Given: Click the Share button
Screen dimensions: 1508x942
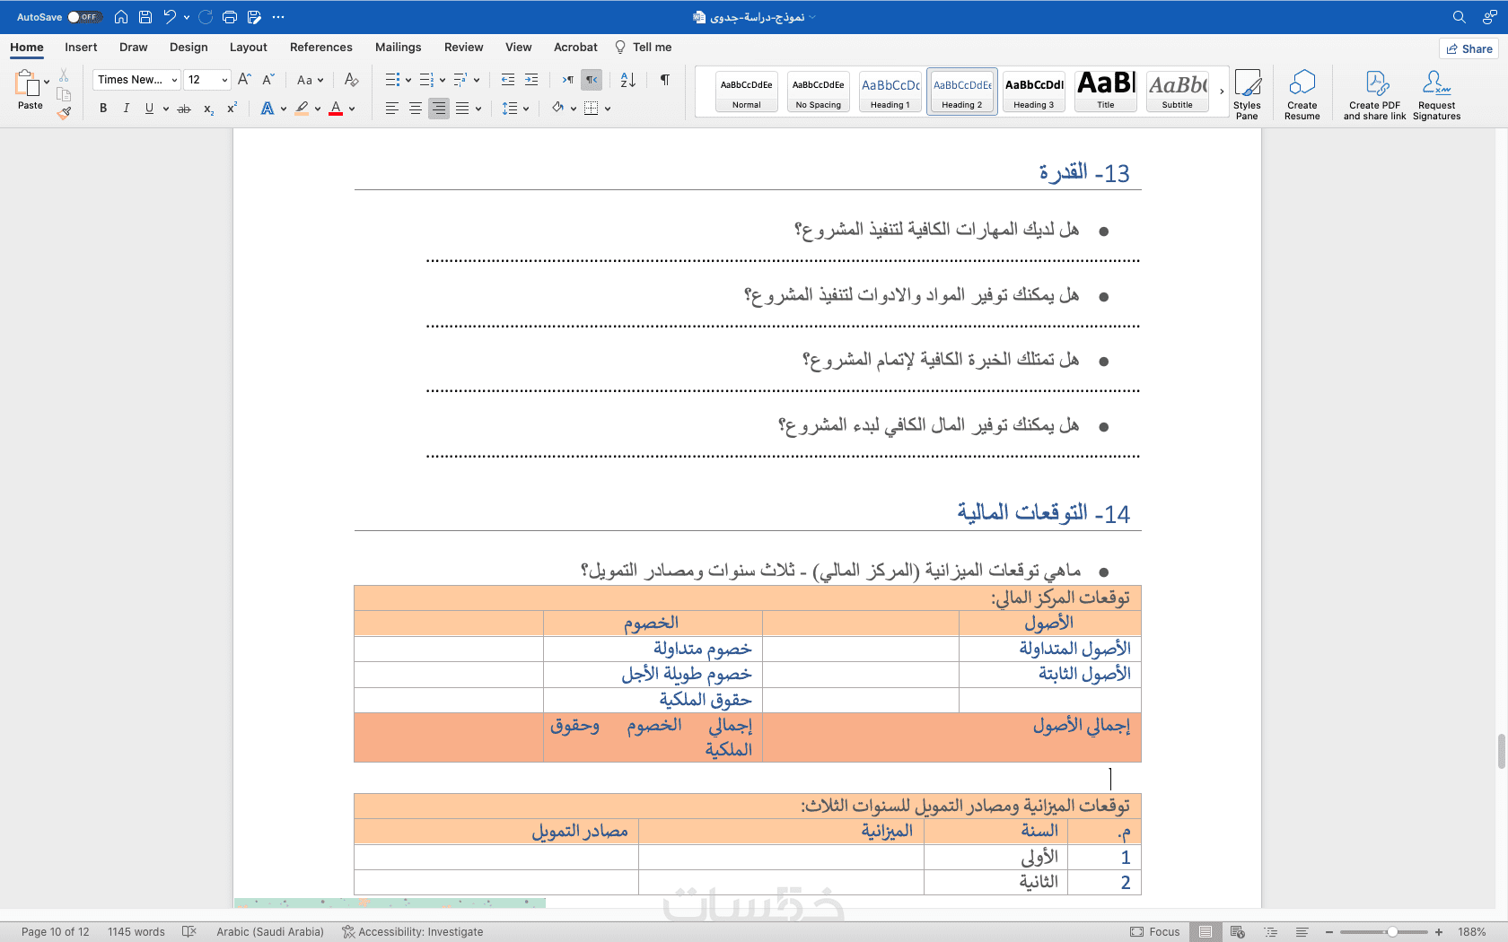Looking at the screenshot, I should 1469,48.
